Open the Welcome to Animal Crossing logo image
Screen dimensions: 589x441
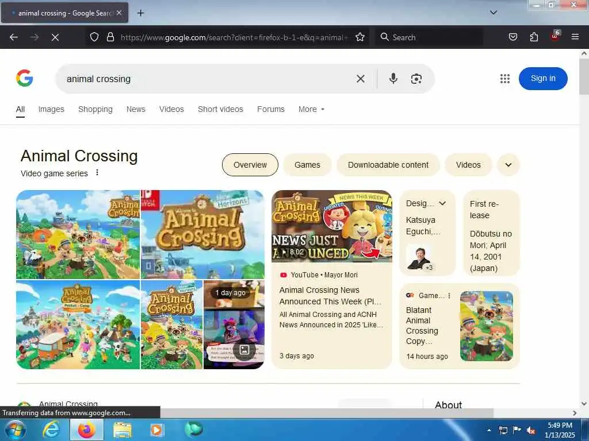tap(203, 234)
